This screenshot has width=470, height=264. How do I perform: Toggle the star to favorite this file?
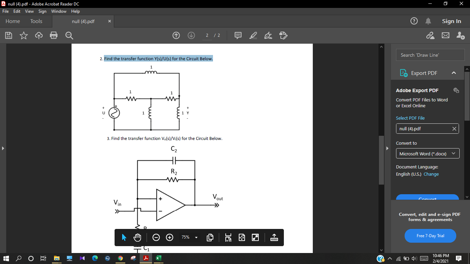(x=24, y=35)
